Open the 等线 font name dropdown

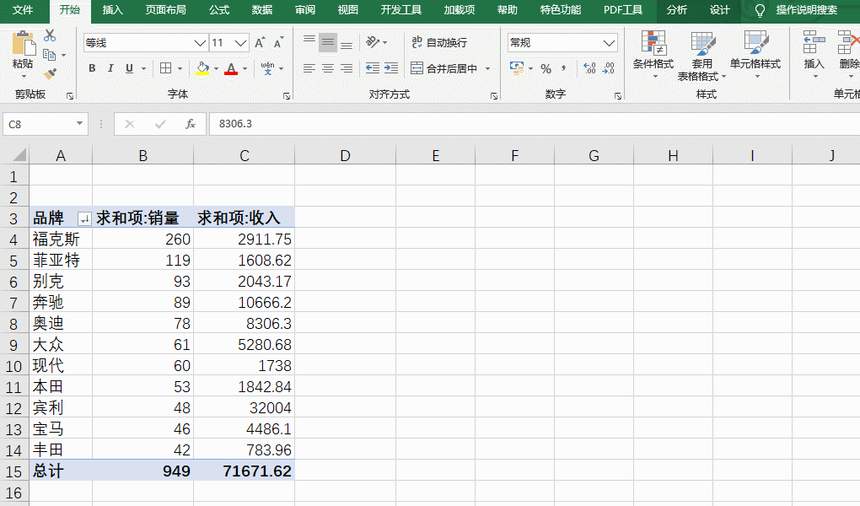coord(200,43)
